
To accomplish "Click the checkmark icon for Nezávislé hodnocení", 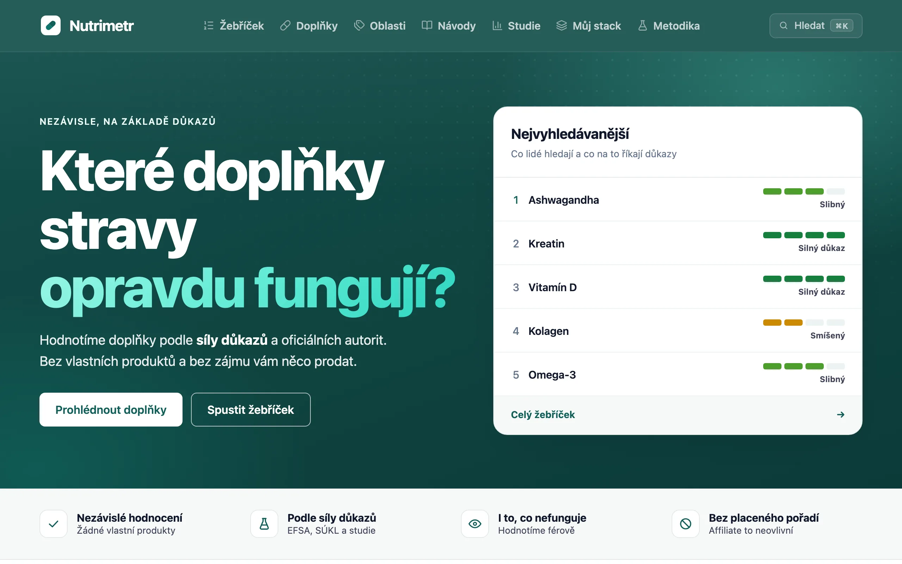I will tap(53, 524).
